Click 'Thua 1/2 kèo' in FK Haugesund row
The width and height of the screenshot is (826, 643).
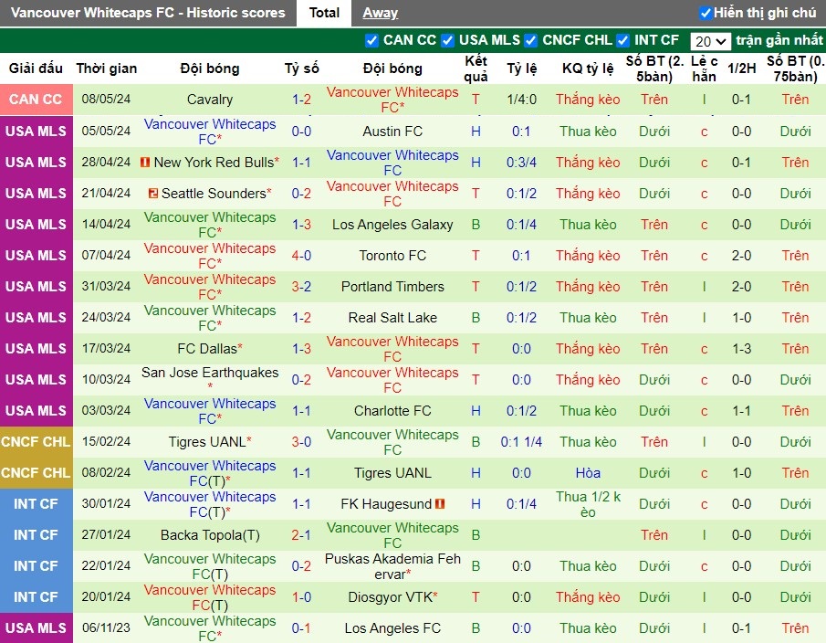pyautogui.click(x=588, y=504)
